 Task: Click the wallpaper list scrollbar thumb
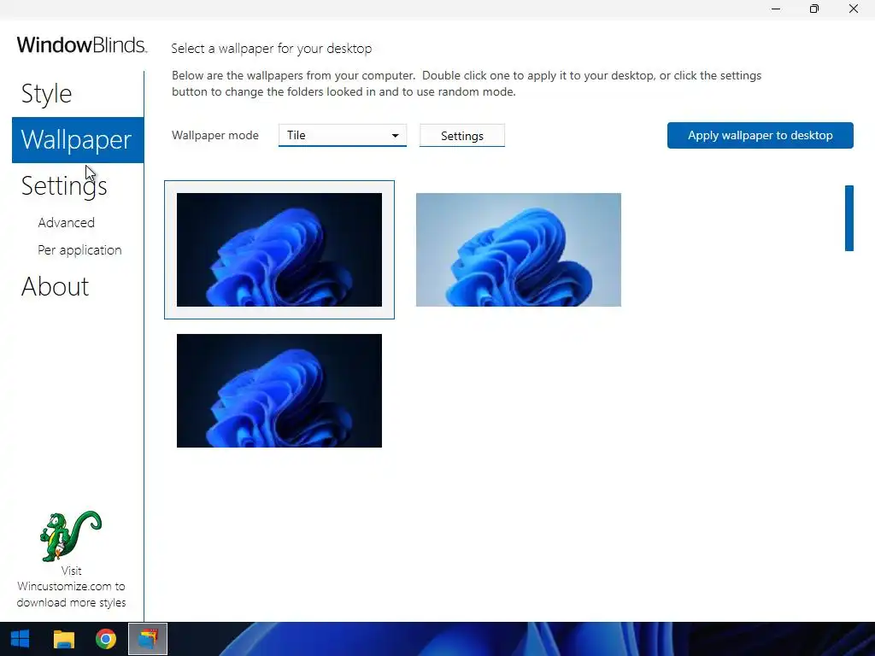tap(849, 218)
